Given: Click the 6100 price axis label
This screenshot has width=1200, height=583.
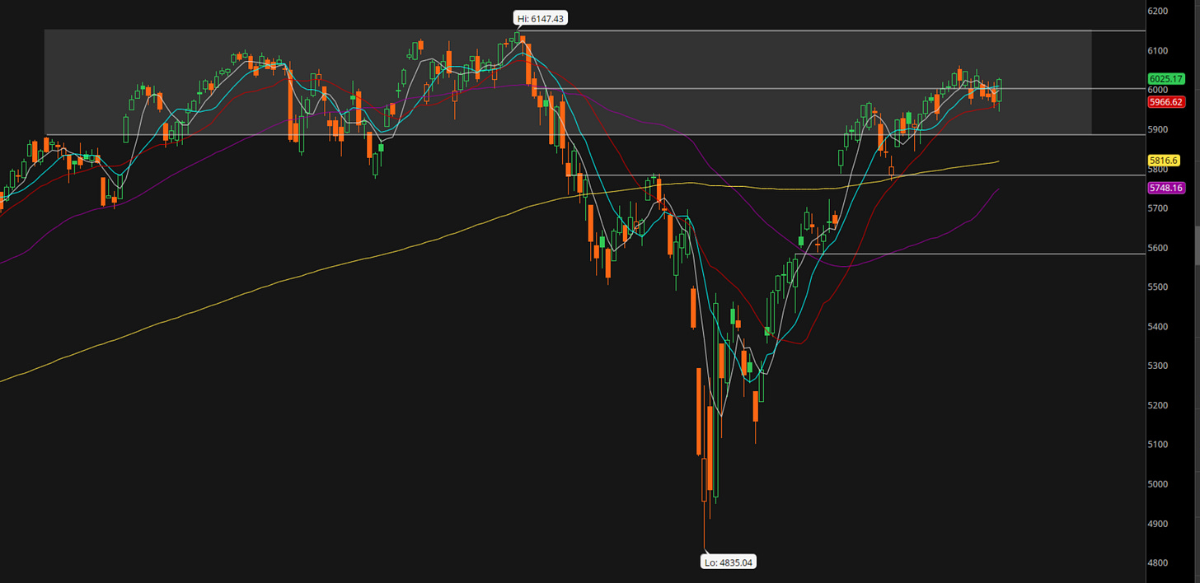Looking at the screenshot, I should 1158,51.
